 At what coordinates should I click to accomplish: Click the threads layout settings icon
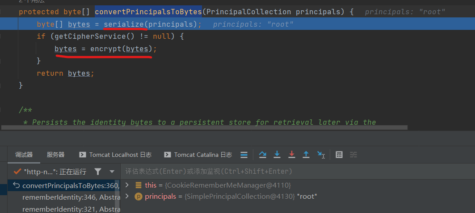244,155
